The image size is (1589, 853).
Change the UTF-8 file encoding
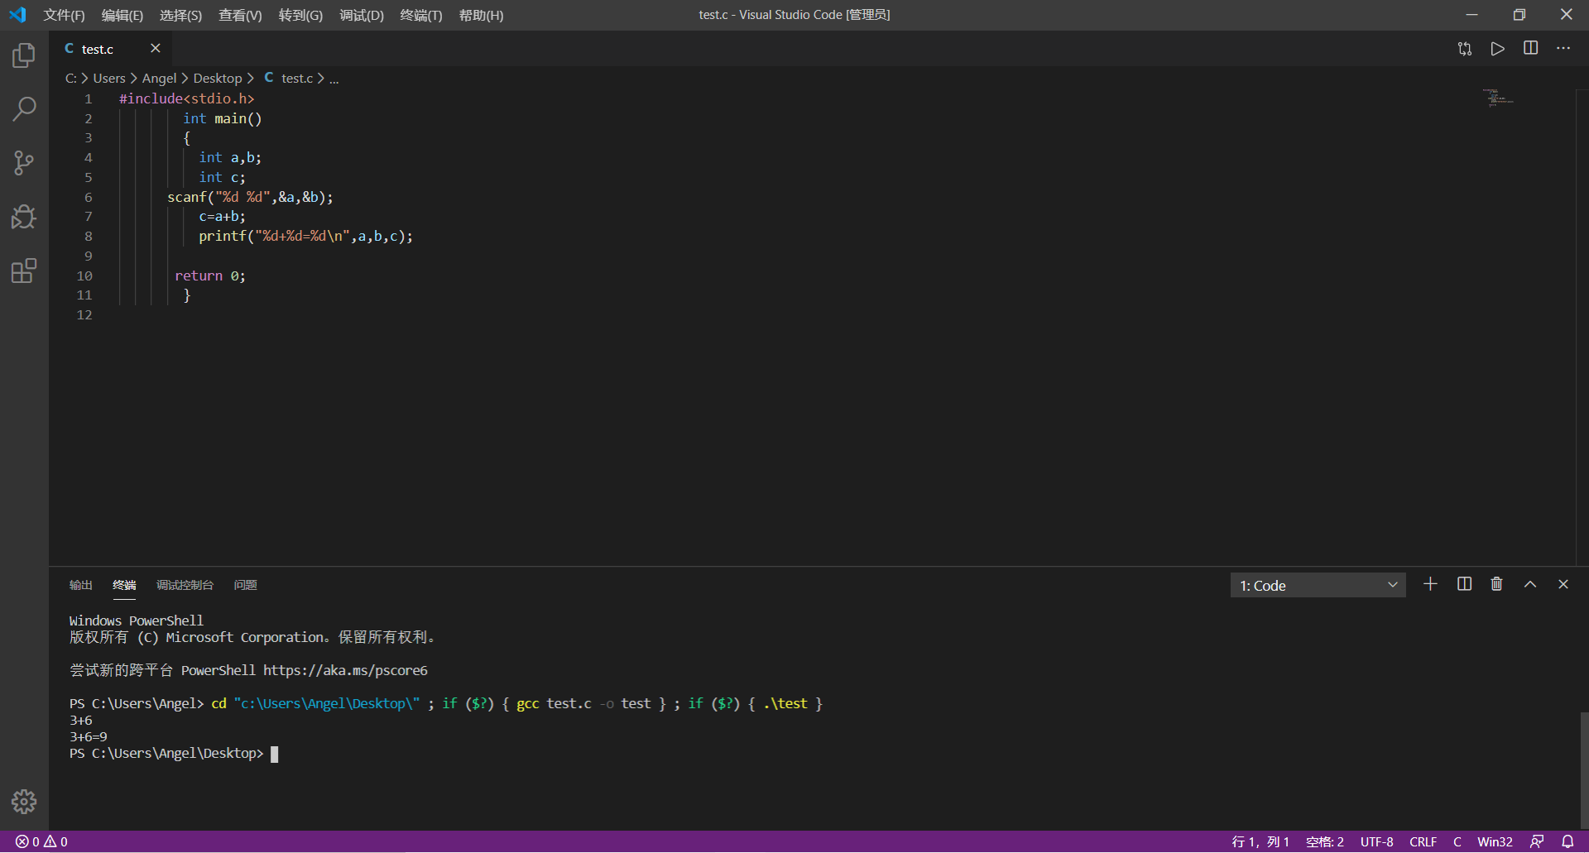click(1377, 841)
